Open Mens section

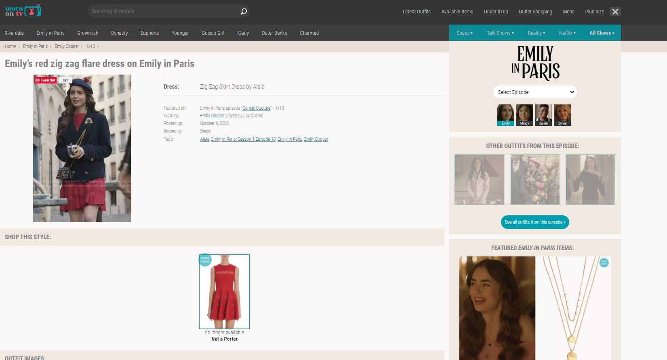point(568,12)
